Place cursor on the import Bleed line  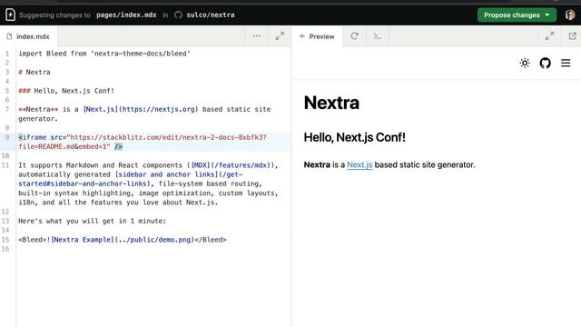[x=104, y=54]
